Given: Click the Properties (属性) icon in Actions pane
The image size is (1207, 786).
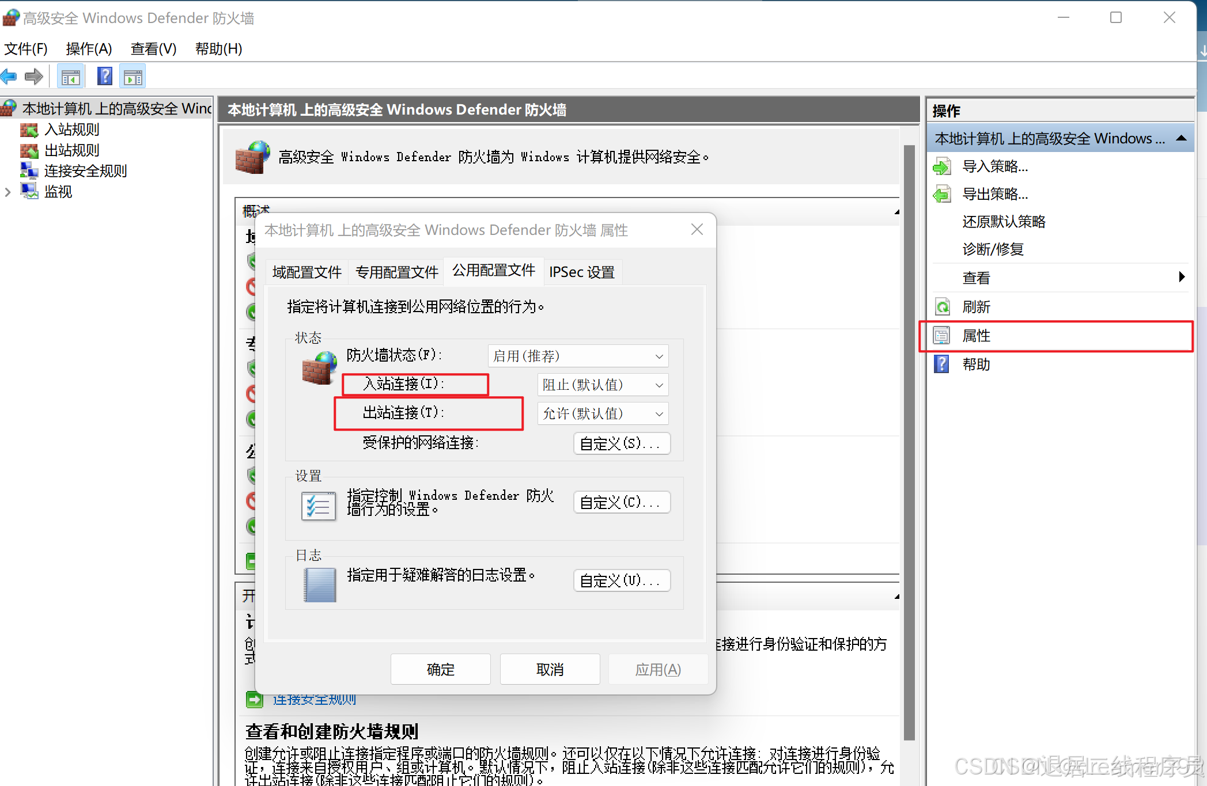Looking at the screenshot, I should pyautogui.click(x=942, y=336).
